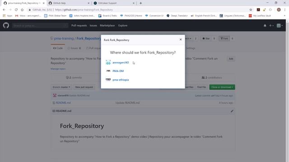Open the Conversion UI bookmark

pos(154,16)
